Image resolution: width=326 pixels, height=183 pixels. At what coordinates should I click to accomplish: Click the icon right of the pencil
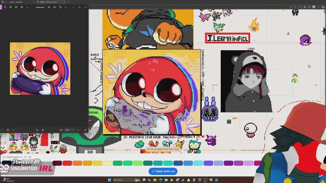[x=30, y=157]
